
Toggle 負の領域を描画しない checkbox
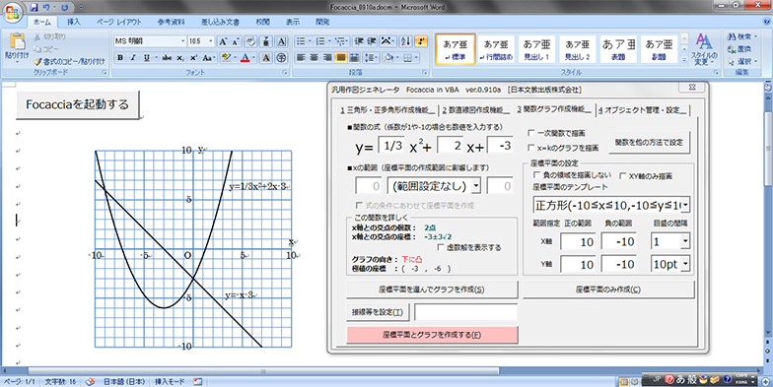tap(536, 175)
